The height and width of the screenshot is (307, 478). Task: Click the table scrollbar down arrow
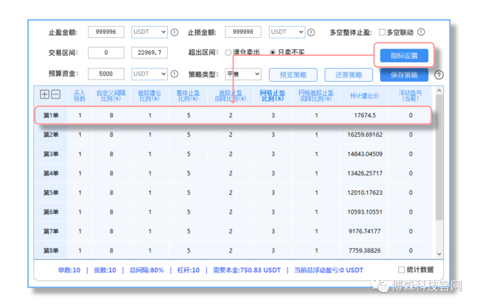[x=439, y=254]
